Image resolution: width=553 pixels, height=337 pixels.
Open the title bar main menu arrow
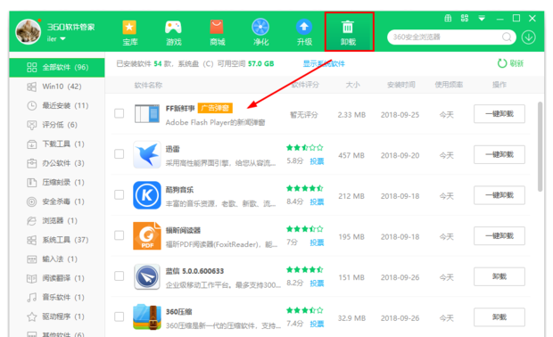coord(482,19)
